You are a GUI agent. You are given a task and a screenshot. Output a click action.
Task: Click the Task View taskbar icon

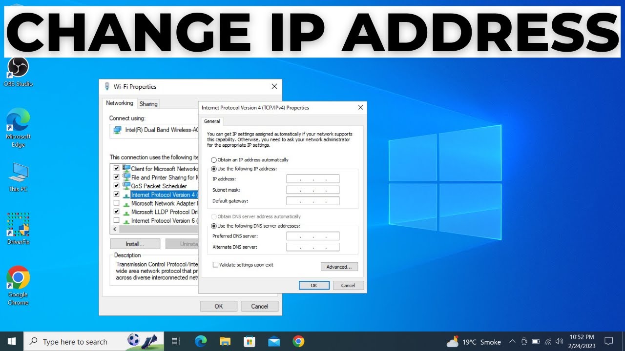pos(176,341)
